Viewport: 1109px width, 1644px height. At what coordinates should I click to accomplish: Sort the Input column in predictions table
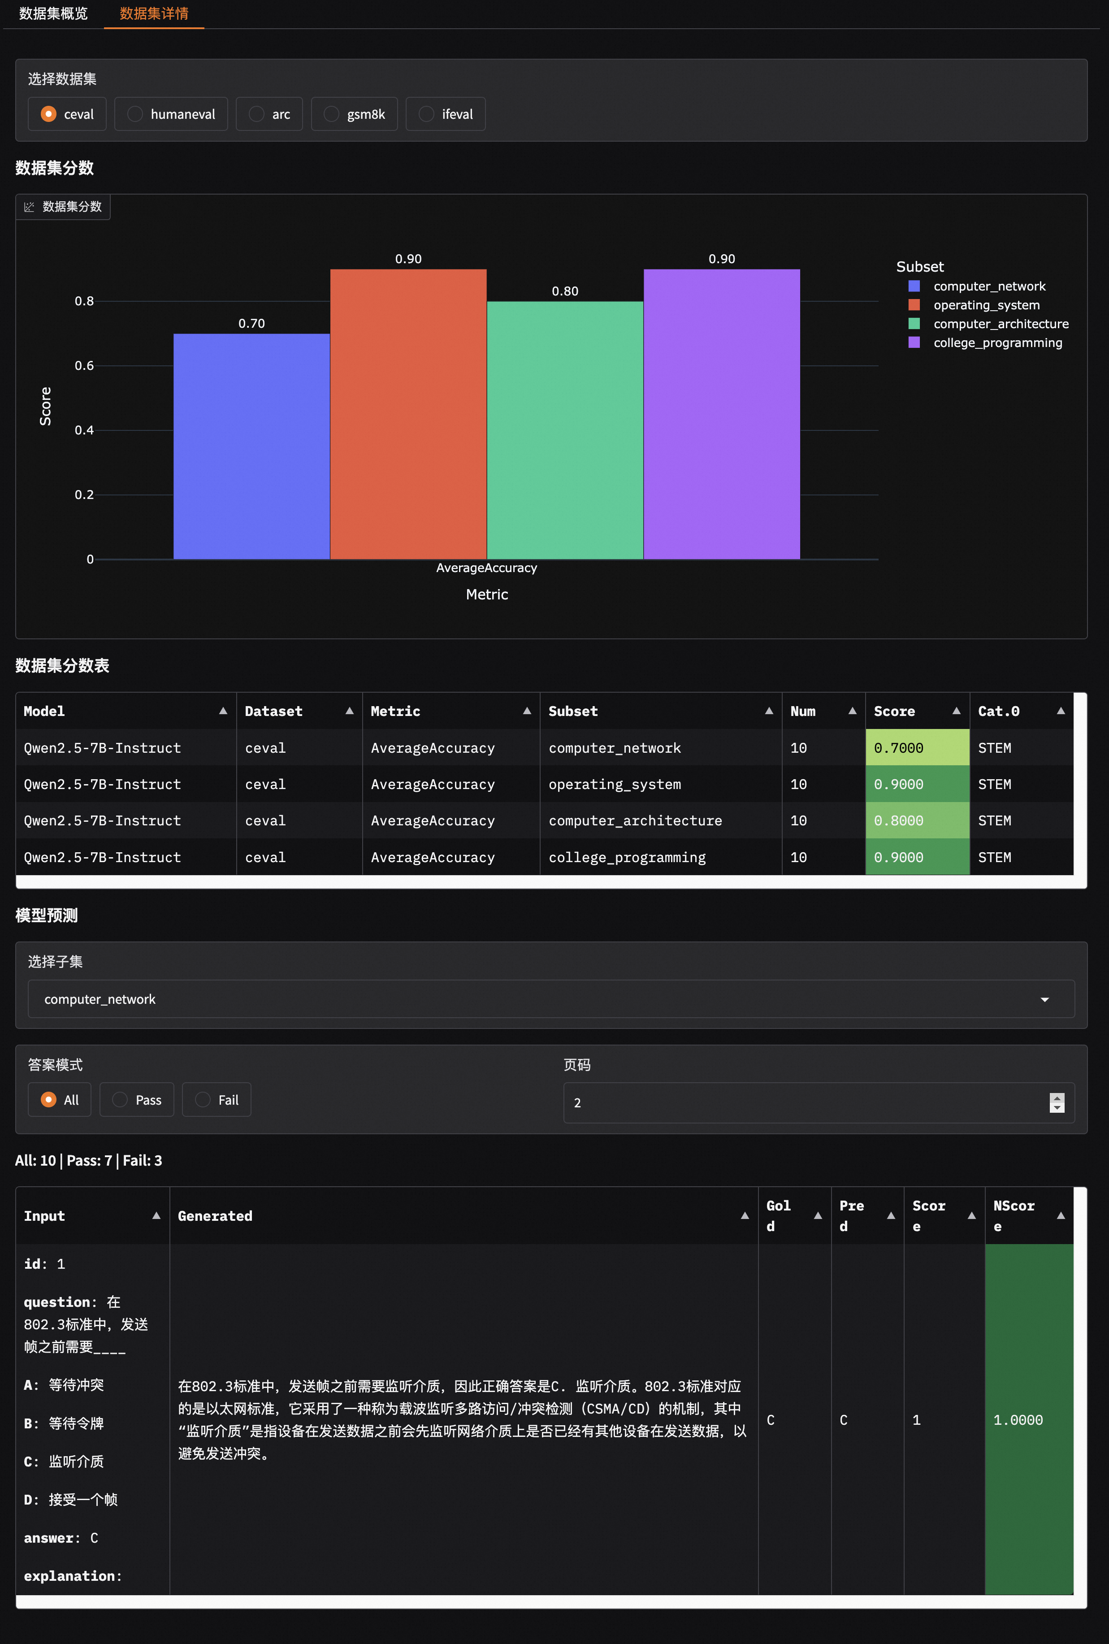(156, 1215)
